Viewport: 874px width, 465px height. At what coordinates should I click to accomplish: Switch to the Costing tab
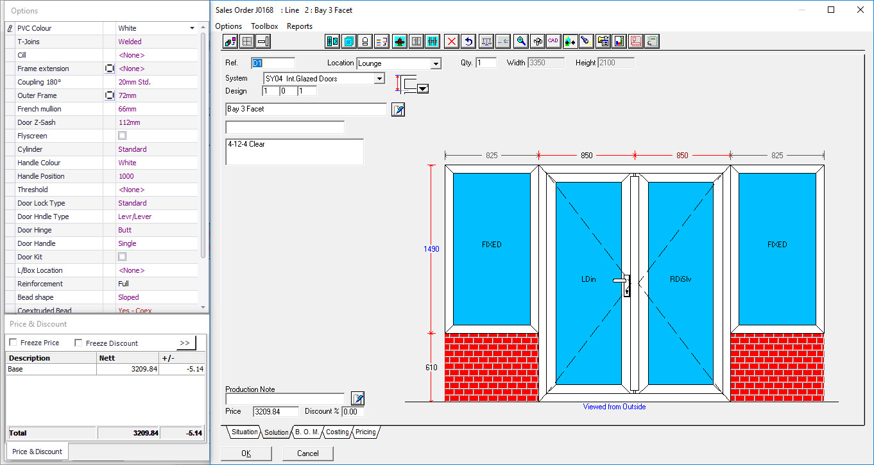click(x=337, y=432)
